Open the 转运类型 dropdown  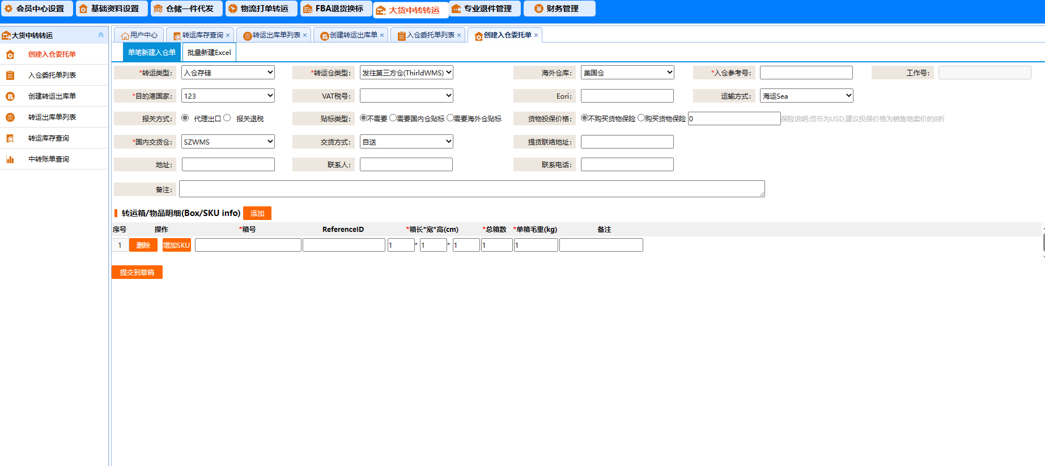point(228,73)
